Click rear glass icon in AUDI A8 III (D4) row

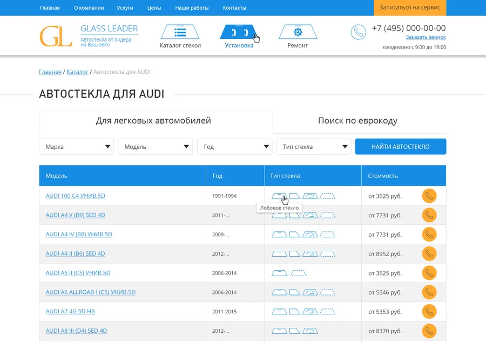pos(310,331)
